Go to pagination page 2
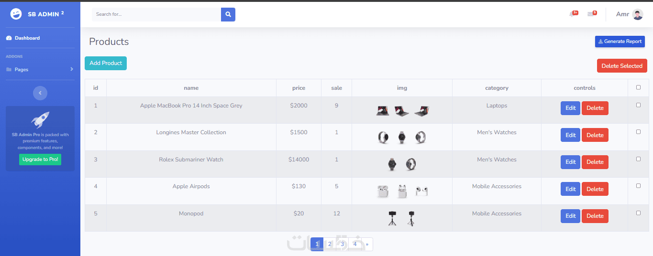Image resolution: width=653 pixels, height=256 pixels. coord(330,244)
